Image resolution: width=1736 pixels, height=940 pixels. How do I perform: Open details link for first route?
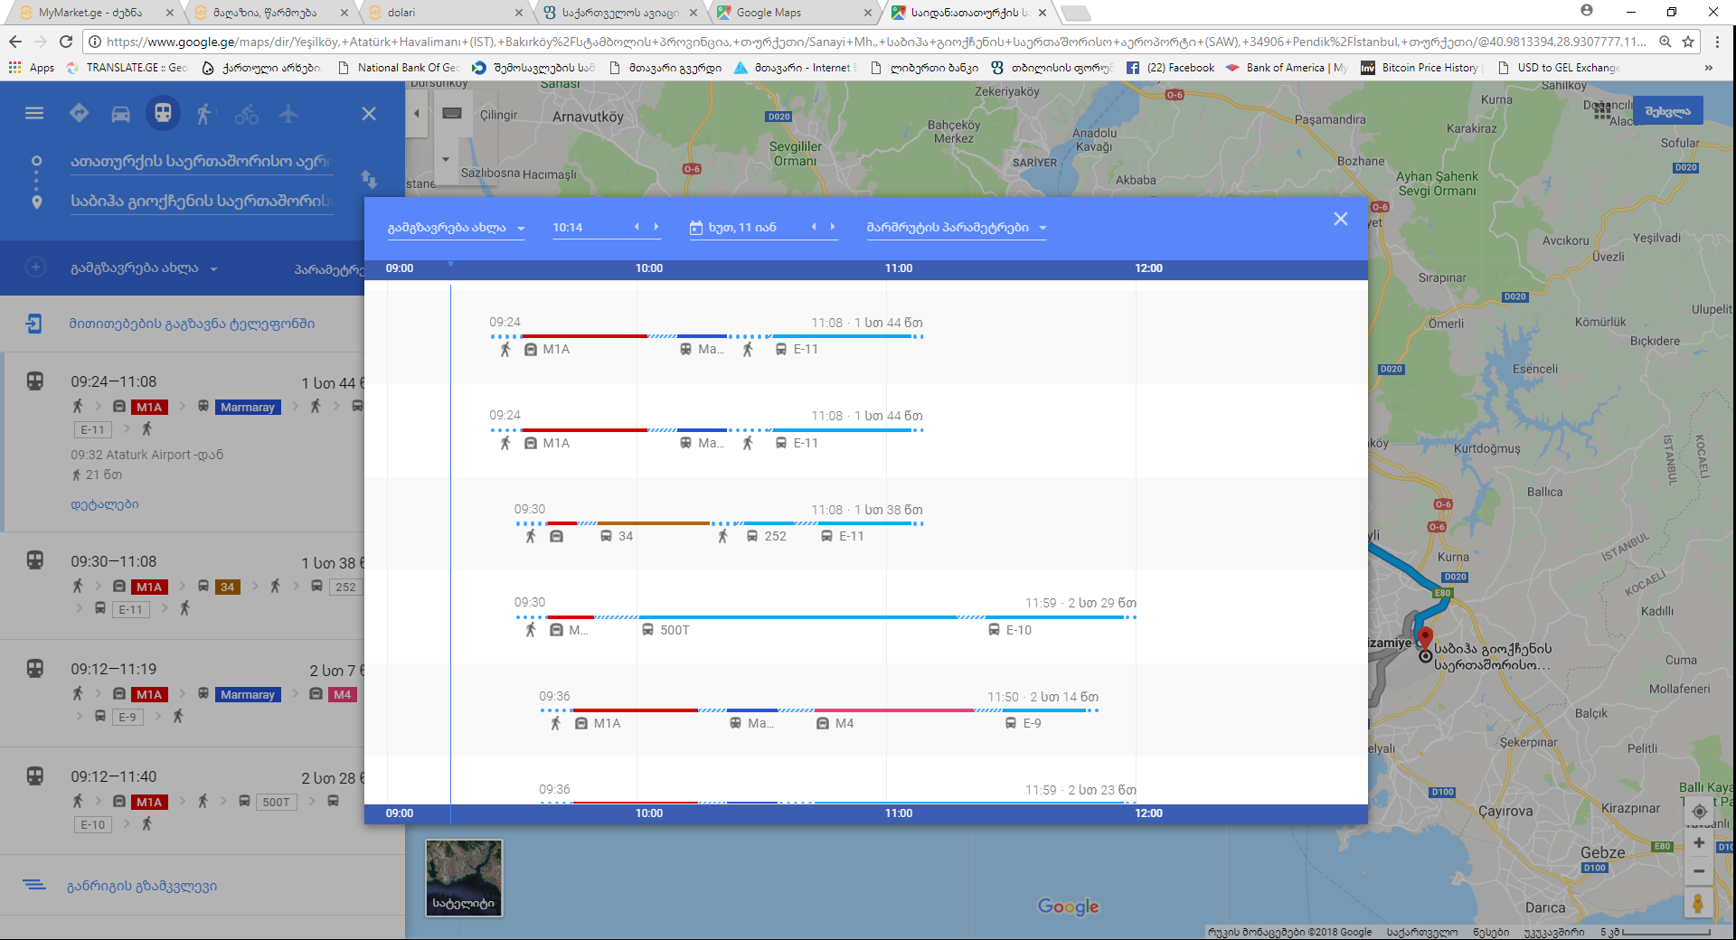tap(105, 504)
